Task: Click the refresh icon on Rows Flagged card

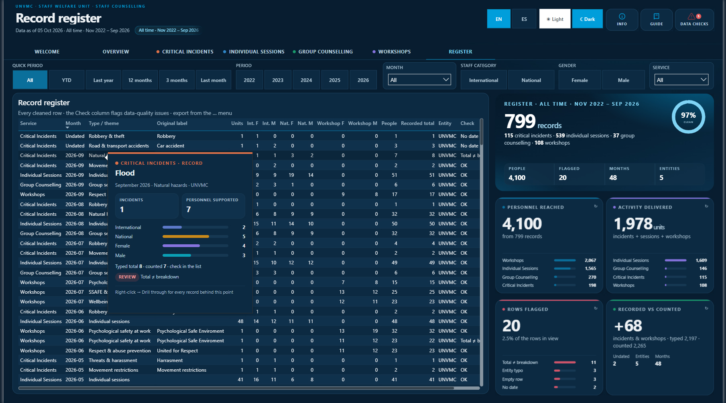Action: tap(596, 308)
